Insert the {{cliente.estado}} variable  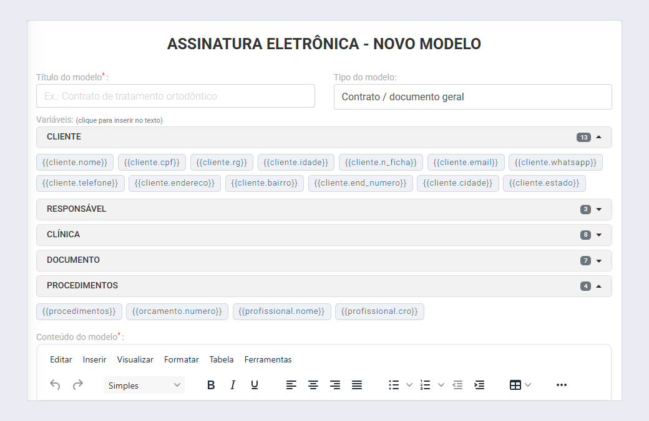544,183
